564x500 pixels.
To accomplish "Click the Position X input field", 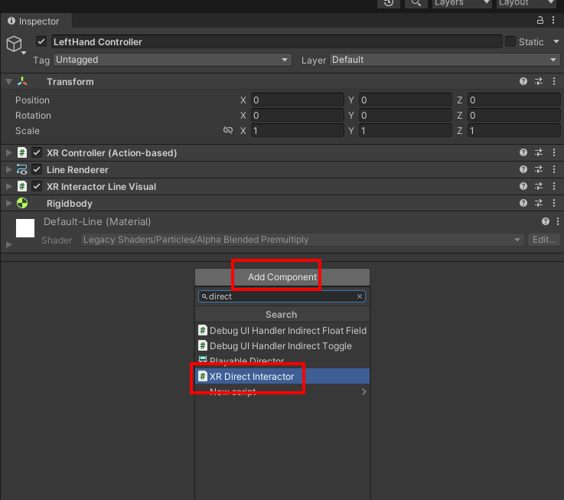I will click(297, 100).
